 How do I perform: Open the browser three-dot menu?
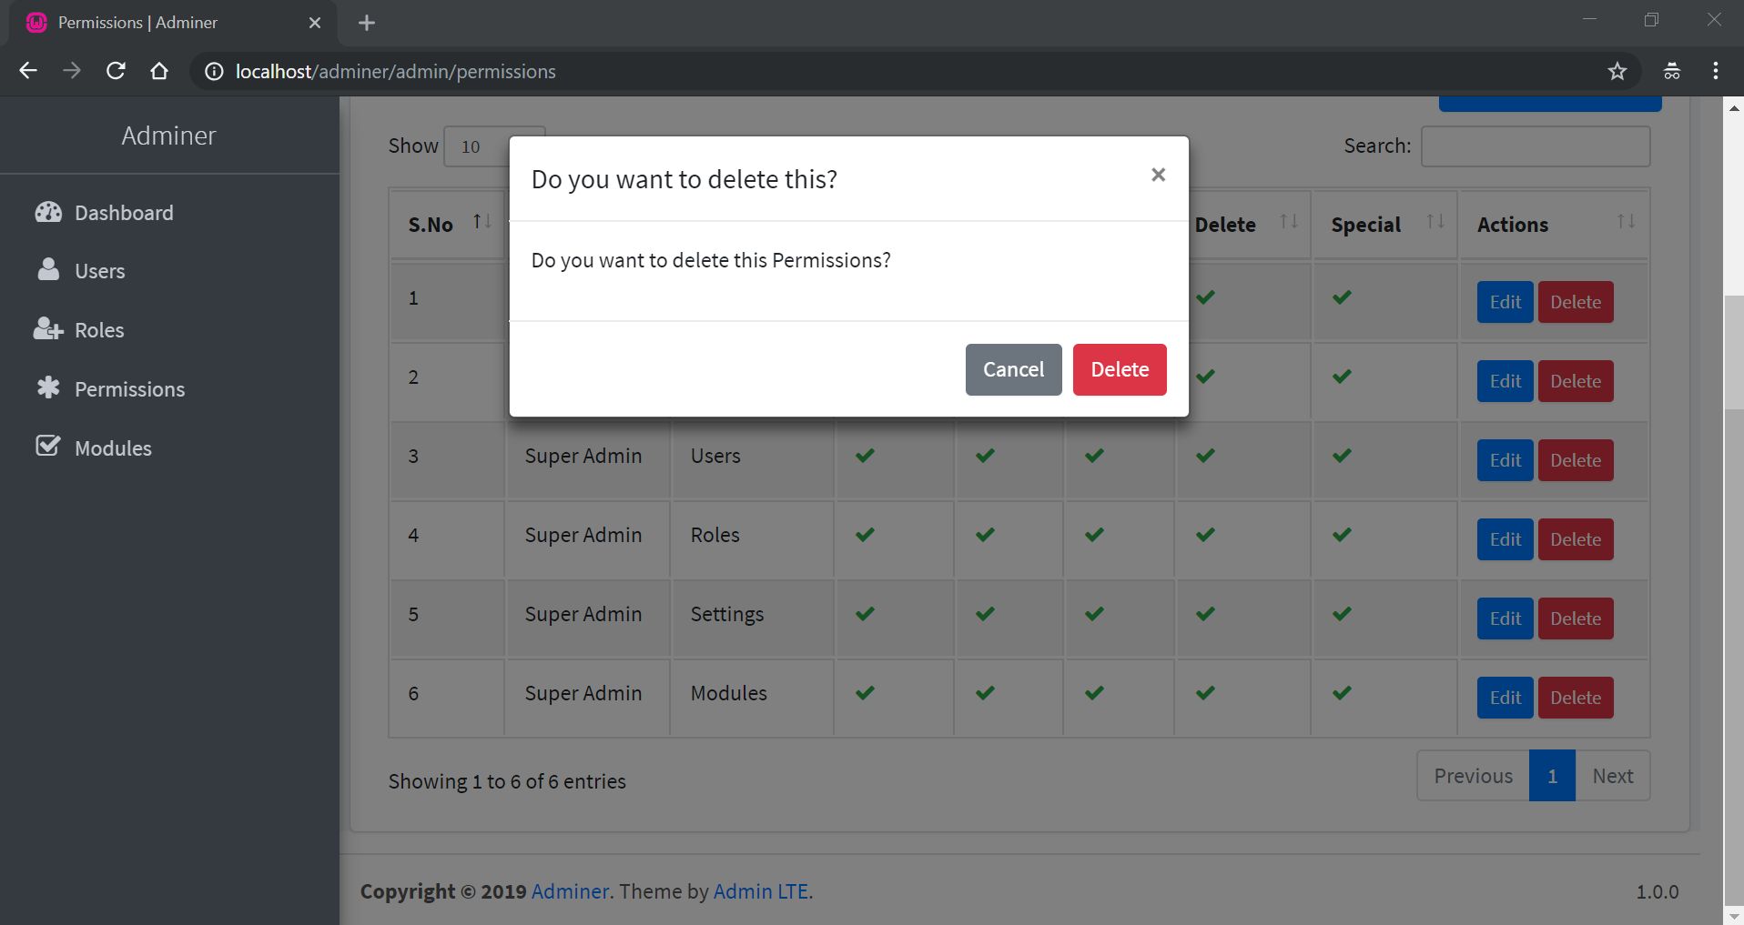(x=1715, y=71)
